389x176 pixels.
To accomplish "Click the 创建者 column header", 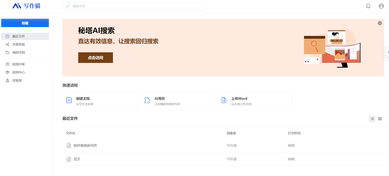I will [x=231, y=133].
